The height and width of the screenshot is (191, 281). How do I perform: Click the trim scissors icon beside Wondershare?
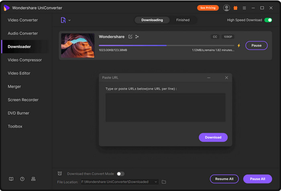(137, 37)
